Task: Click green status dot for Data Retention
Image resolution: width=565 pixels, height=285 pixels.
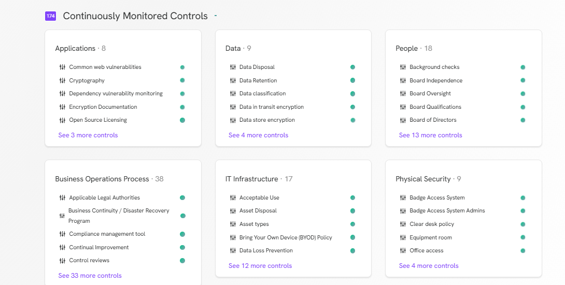Action: tap(353, 80)
